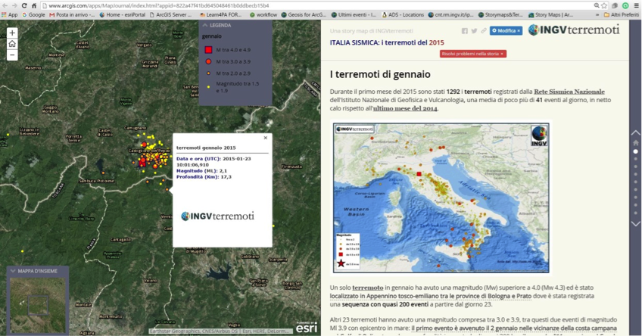
Task: Click the INGVterremoti logo inside the popup
Action: 217,216
